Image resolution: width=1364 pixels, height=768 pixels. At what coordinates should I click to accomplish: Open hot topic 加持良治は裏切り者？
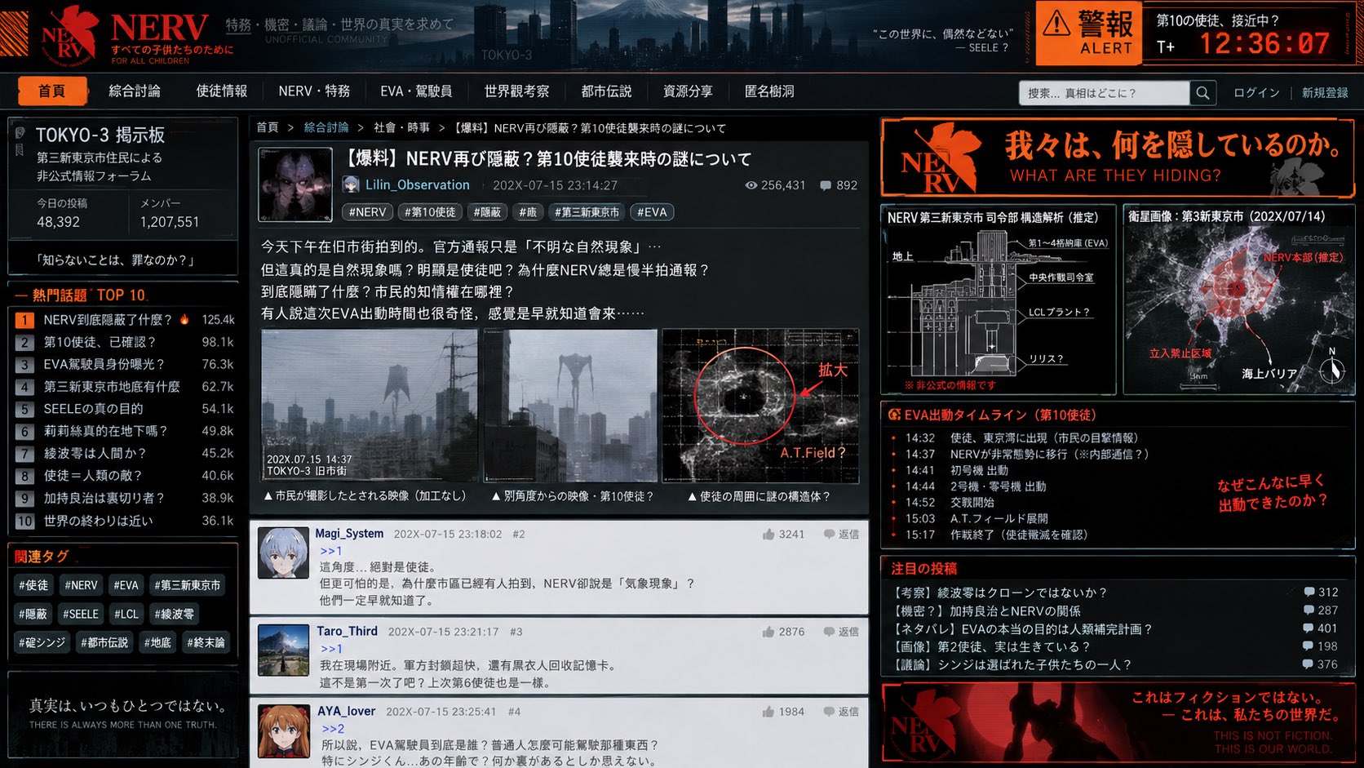(x=104, y=498)
